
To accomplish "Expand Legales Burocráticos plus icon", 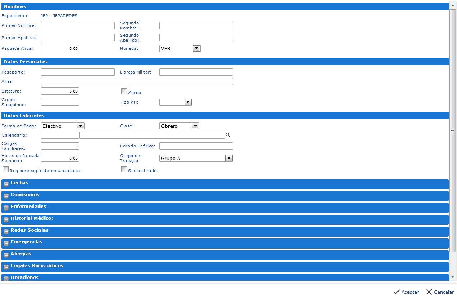I will click(6, 267).
